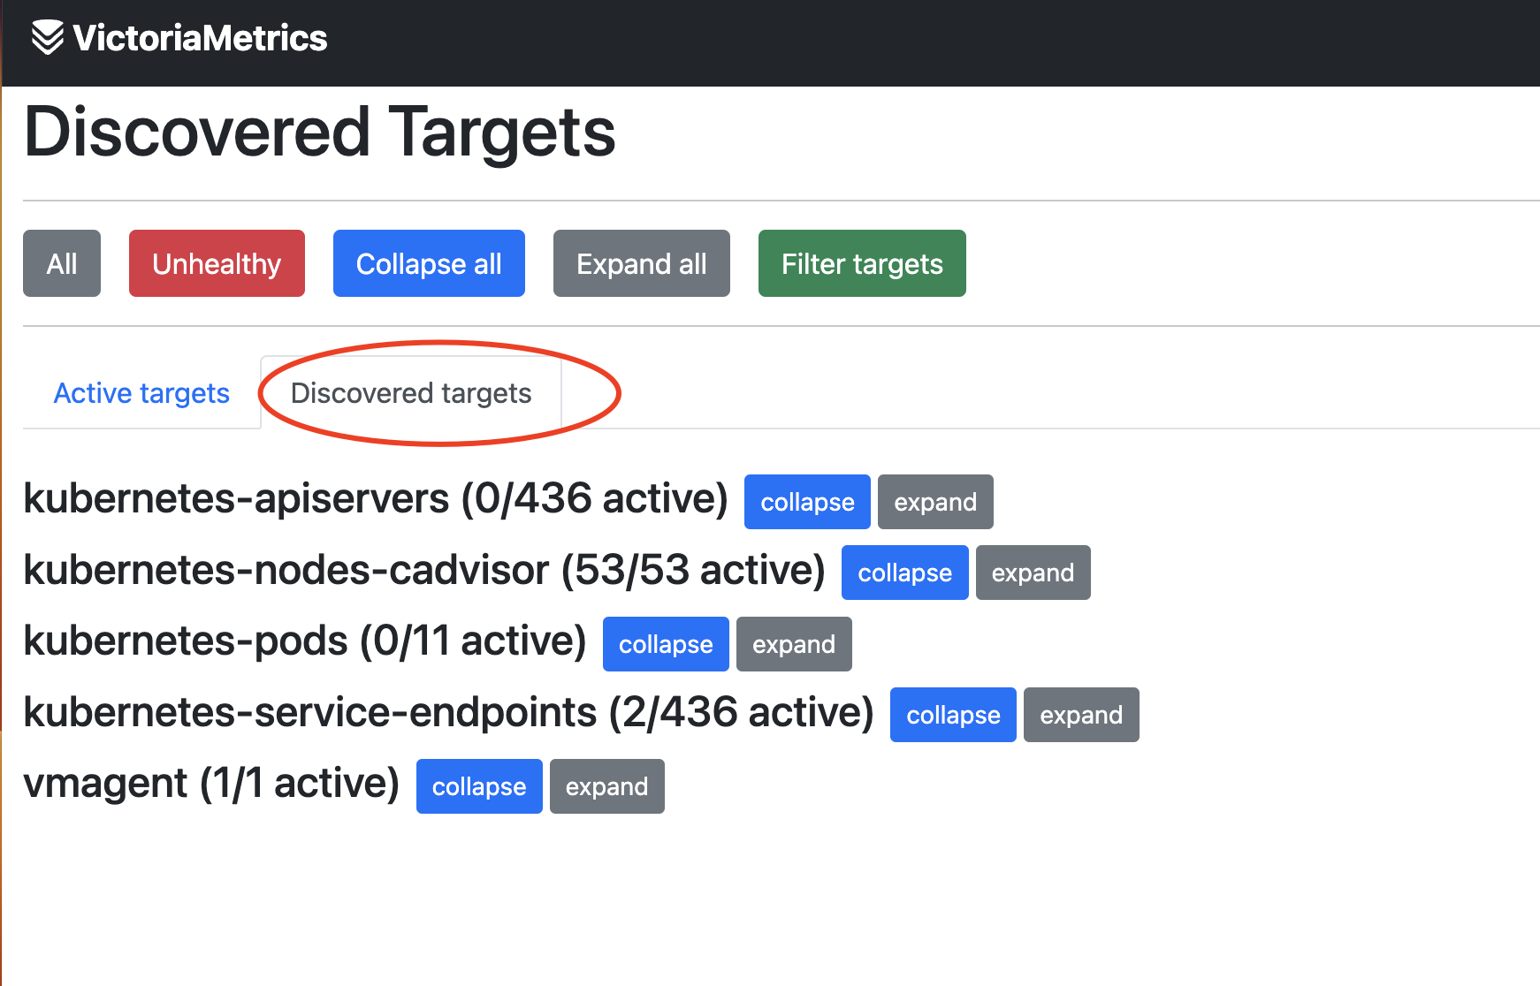Show all targets using the All filter
The width and height of the screenshot is (1540, 986).
click(61, 262)
